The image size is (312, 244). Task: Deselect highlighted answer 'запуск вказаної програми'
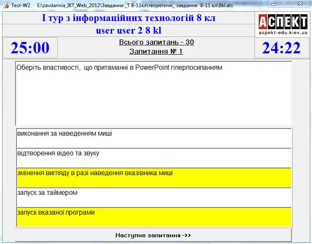click(153, 217)
